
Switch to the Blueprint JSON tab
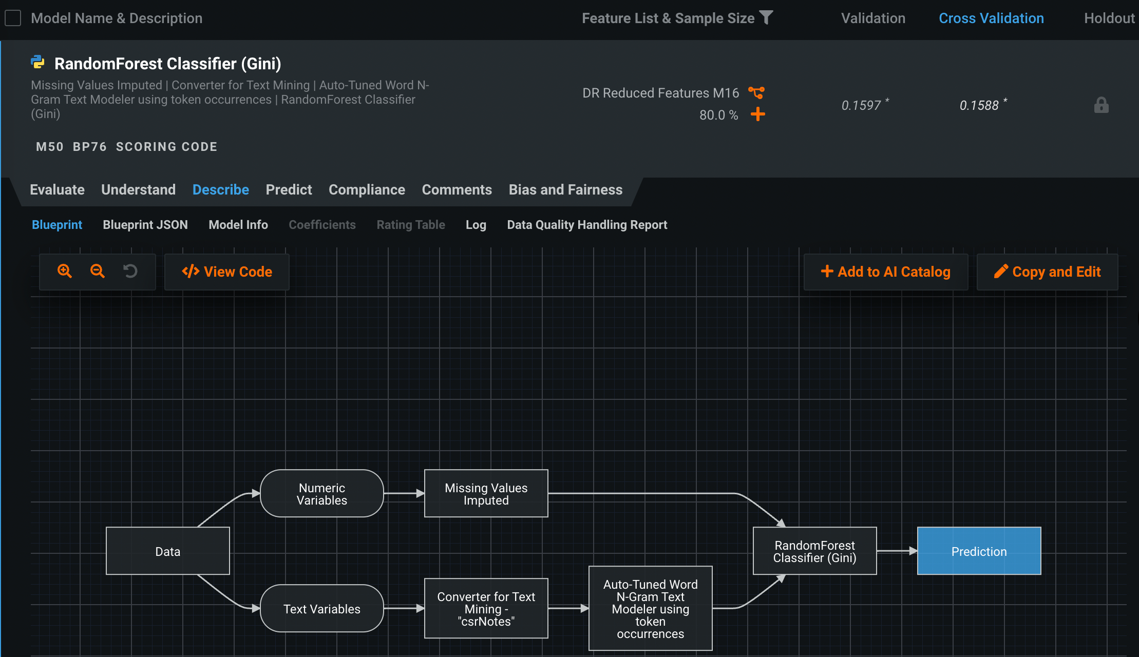pos(145,225)
